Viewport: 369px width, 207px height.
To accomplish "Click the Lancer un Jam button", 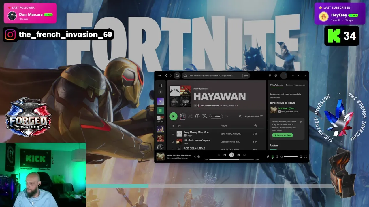I will [283, 135].
